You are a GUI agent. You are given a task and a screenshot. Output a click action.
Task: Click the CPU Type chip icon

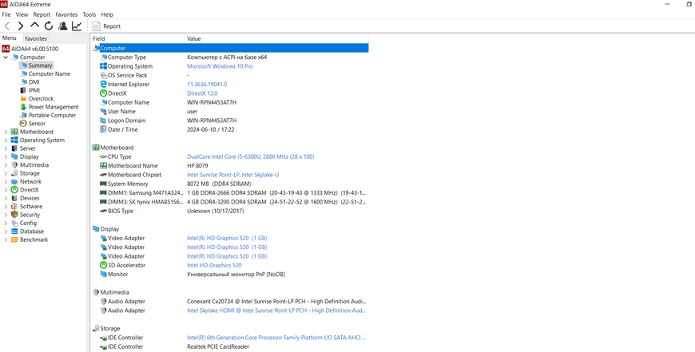pyautogui.click(x=103, y=156)
